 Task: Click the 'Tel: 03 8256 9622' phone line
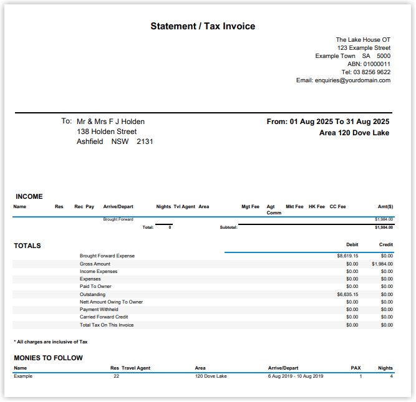(x=366, y=72)
